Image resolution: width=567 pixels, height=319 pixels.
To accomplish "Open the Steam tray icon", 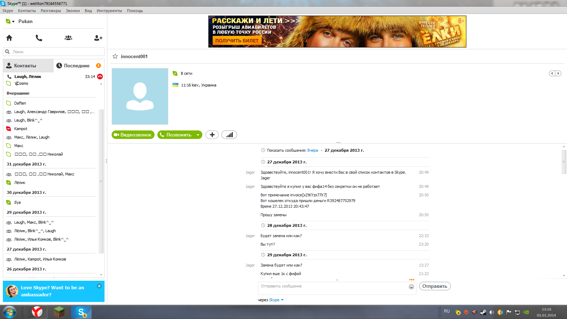I will pos(483,312).
